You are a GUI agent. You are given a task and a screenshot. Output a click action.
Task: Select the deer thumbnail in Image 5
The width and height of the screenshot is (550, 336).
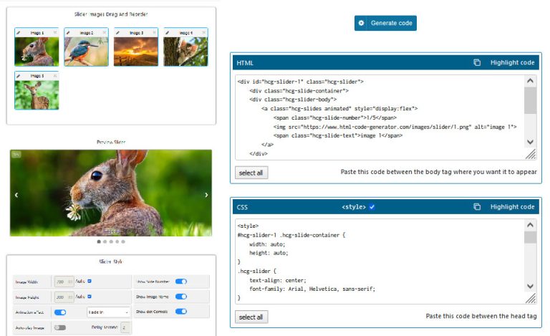[x=37, y=95]
